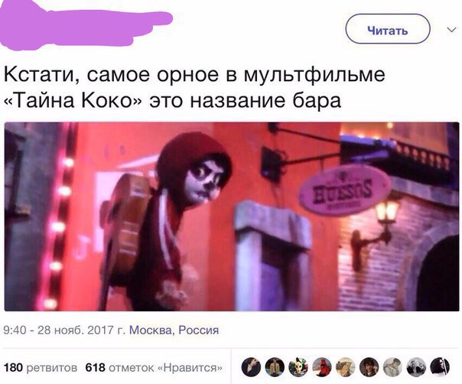
Task: Open the attached Coco movie image
Action: click(232, 216)
